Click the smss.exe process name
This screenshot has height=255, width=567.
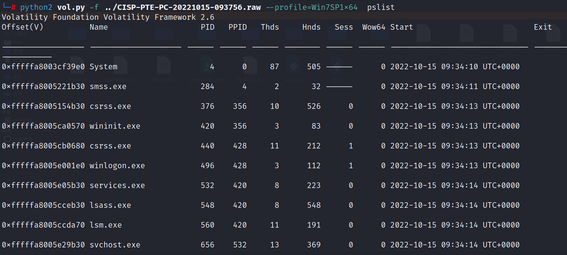point(108,86)
